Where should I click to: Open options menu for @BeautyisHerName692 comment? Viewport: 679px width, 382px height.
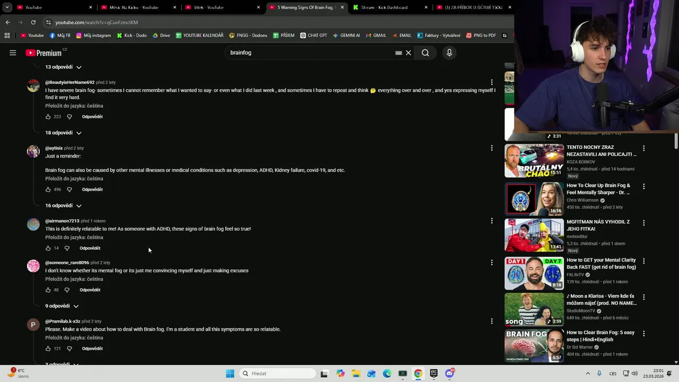492,82
